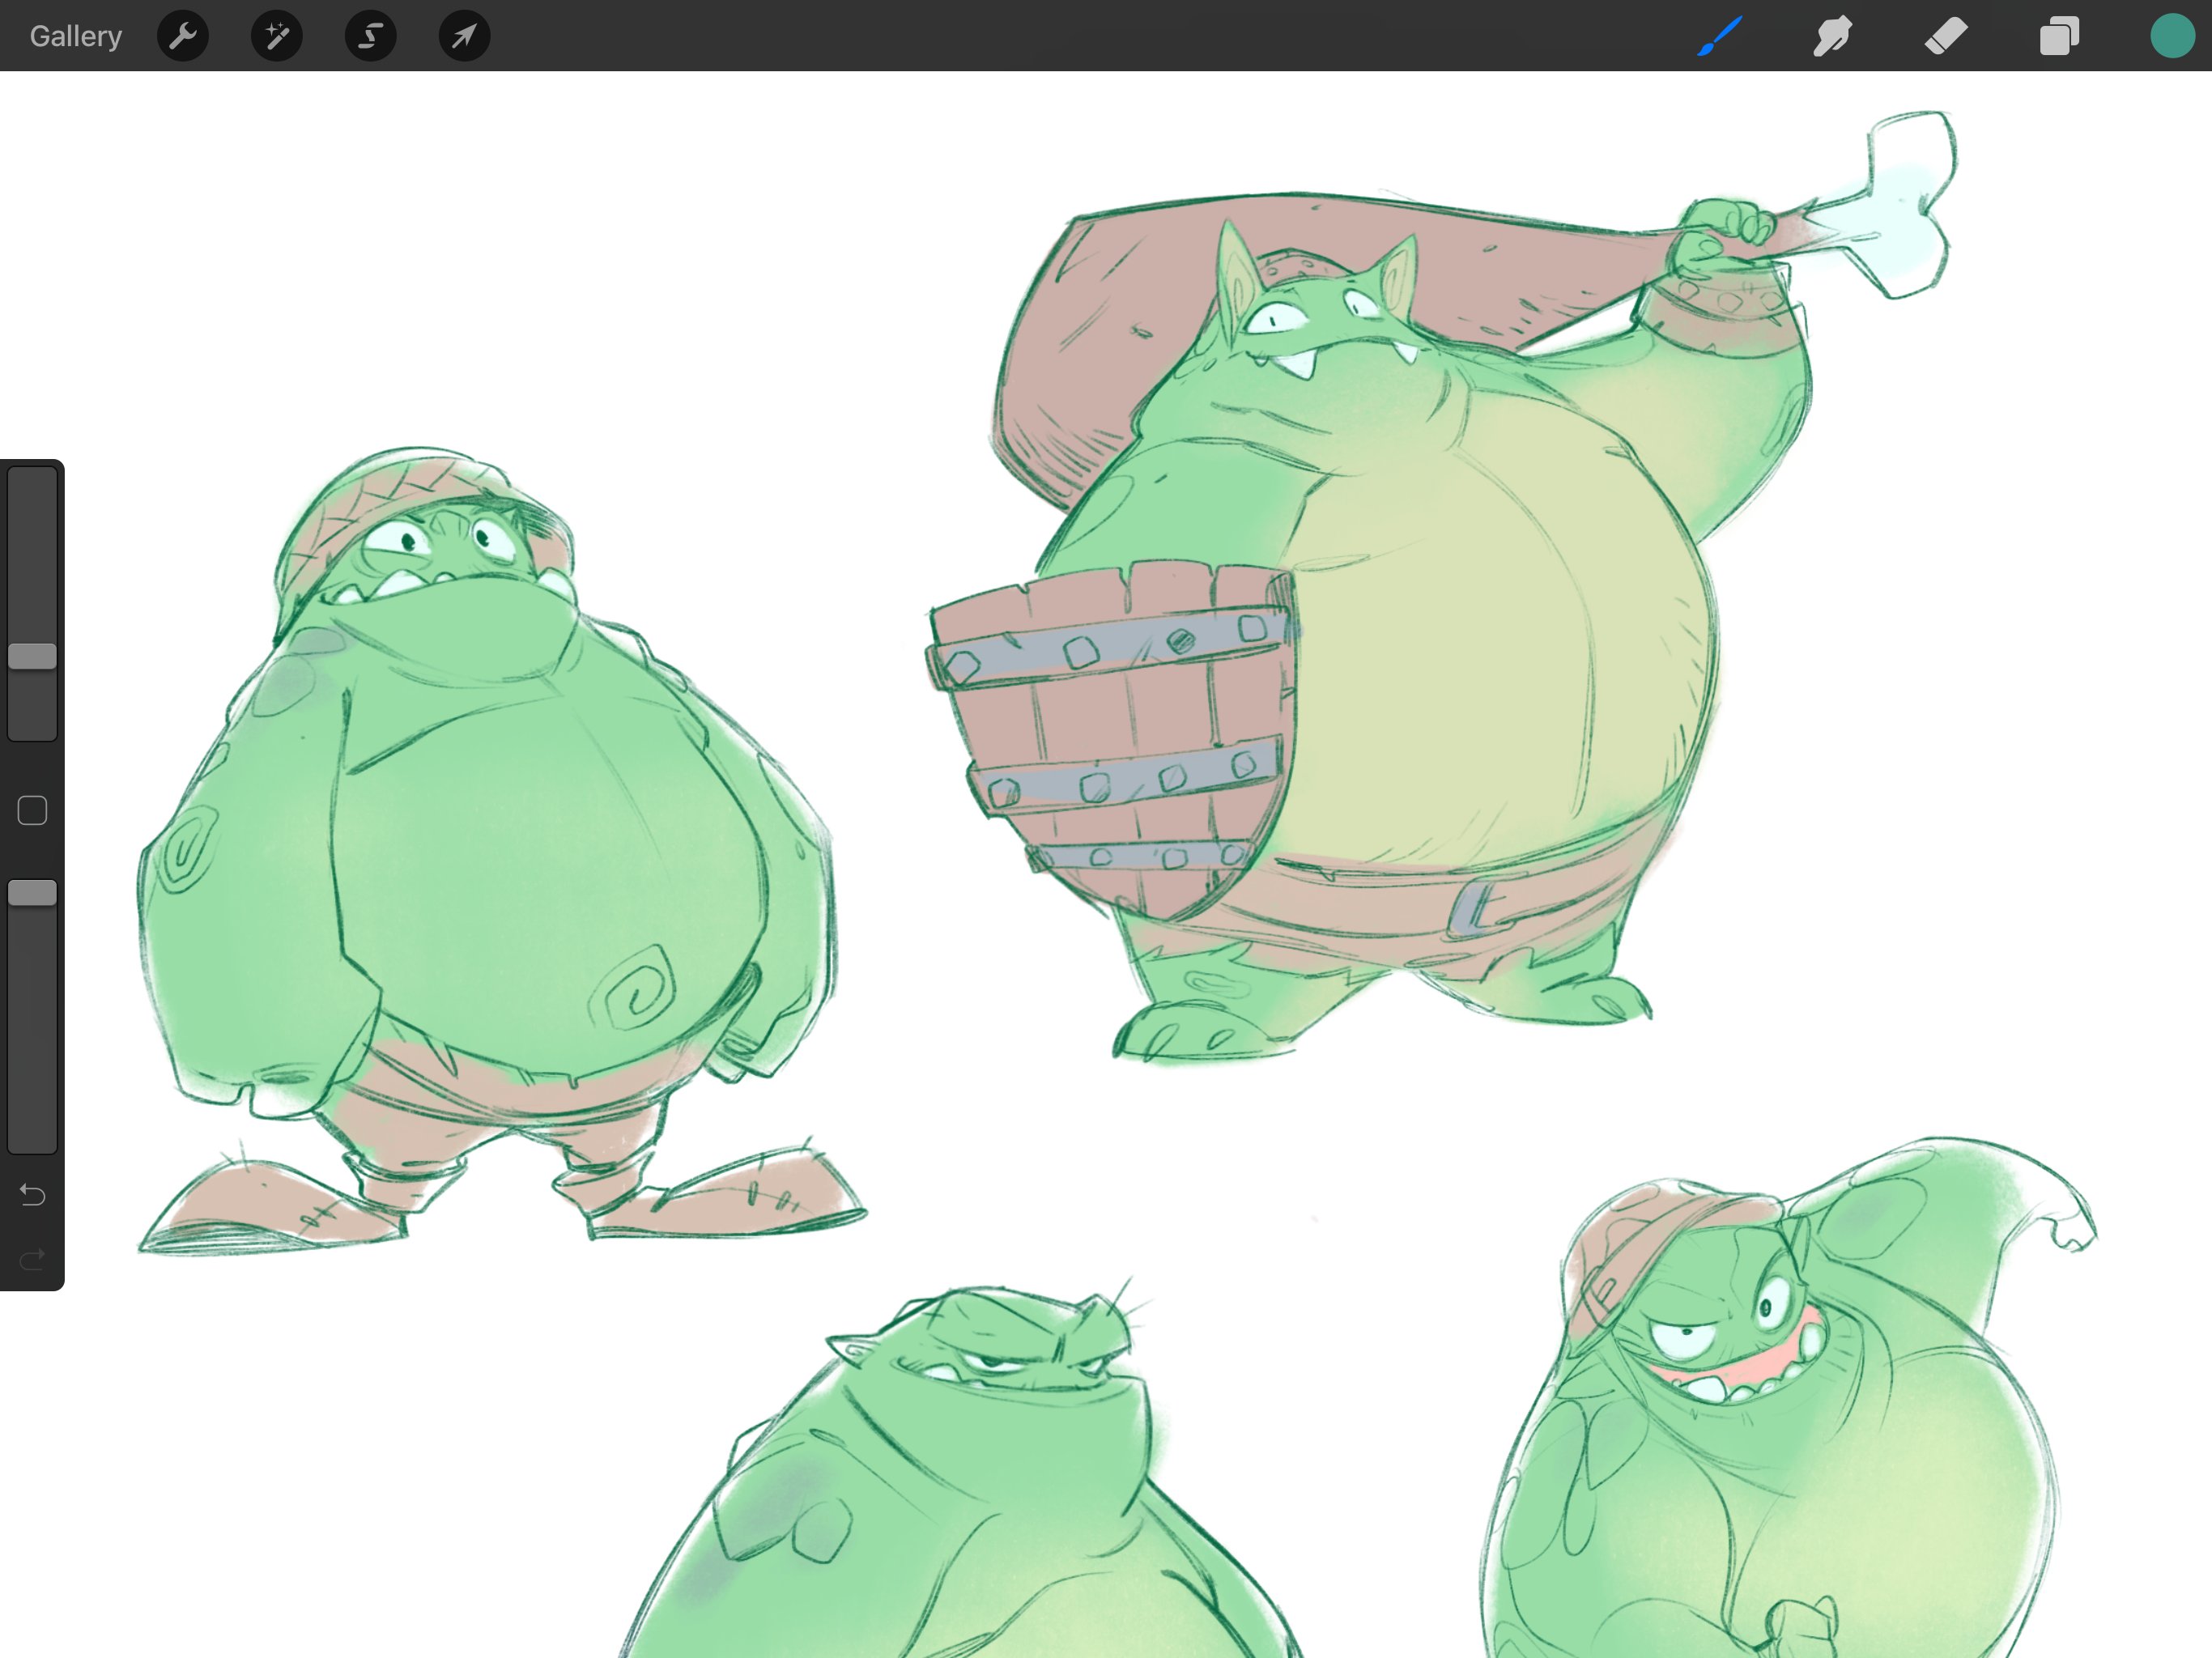The image size is (2212, 1658).
Task: Select the Eraser tool
Action: [x=1946, y=36]
